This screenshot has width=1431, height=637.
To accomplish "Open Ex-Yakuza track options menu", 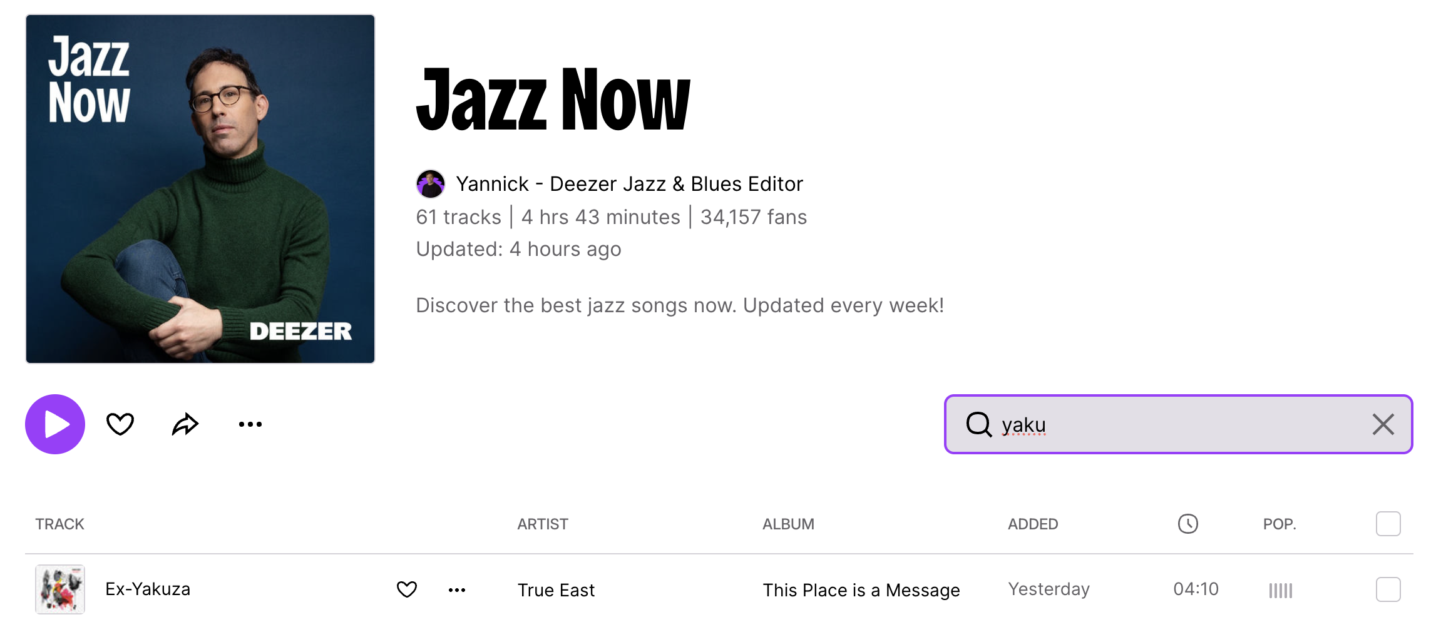I will (x=457, y=590).
